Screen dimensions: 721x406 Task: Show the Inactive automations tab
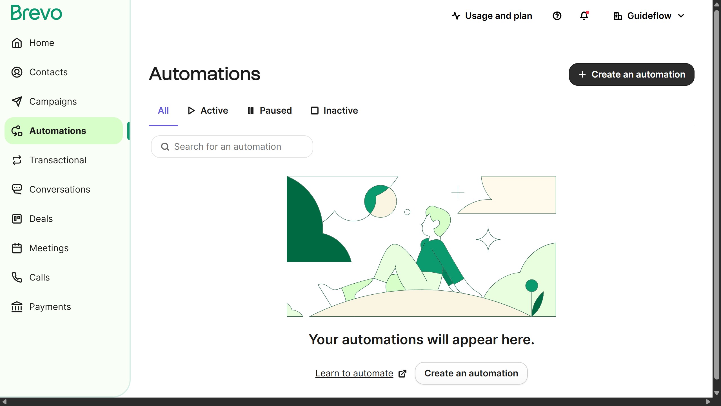click(334, 111)
